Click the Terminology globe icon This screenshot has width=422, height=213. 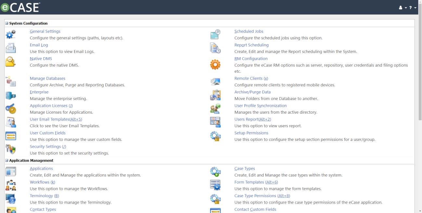tap(11, 199)
